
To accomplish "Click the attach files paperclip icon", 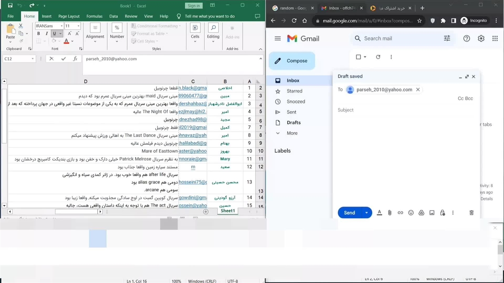I will (389, 213).
